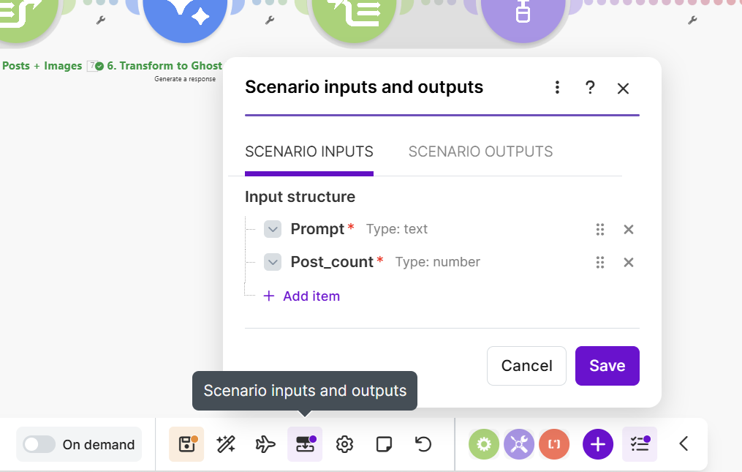This screenshot has height=472, width=742.
Task: Expand the Post_count input item
Action: pyautogui.click(x=273, y=262)
